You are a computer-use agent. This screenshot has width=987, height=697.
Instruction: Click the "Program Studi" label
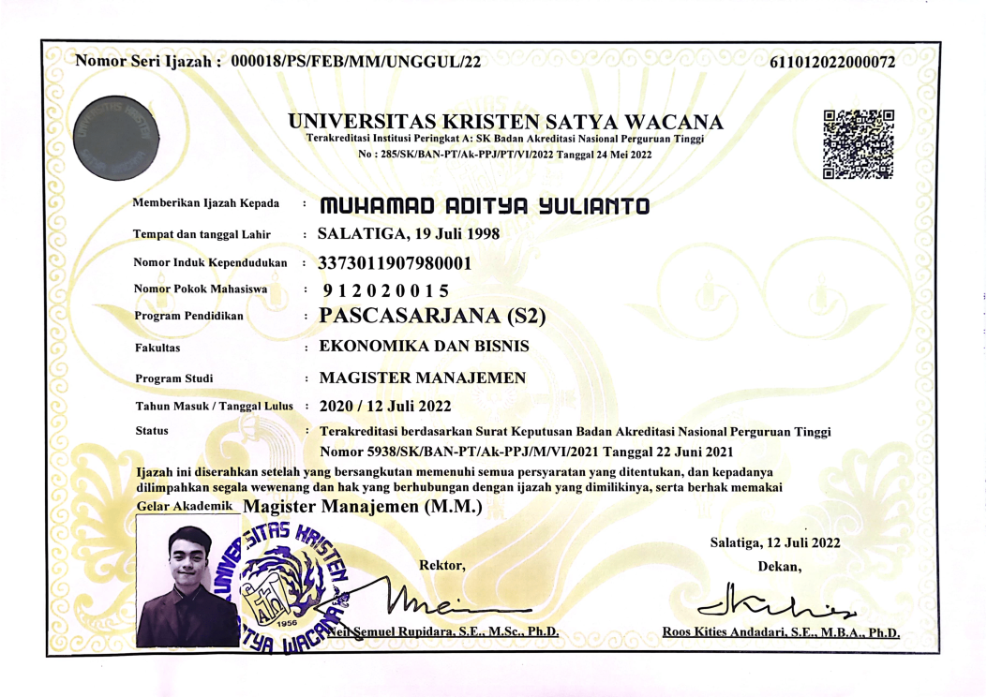click(x=173, y=378)
